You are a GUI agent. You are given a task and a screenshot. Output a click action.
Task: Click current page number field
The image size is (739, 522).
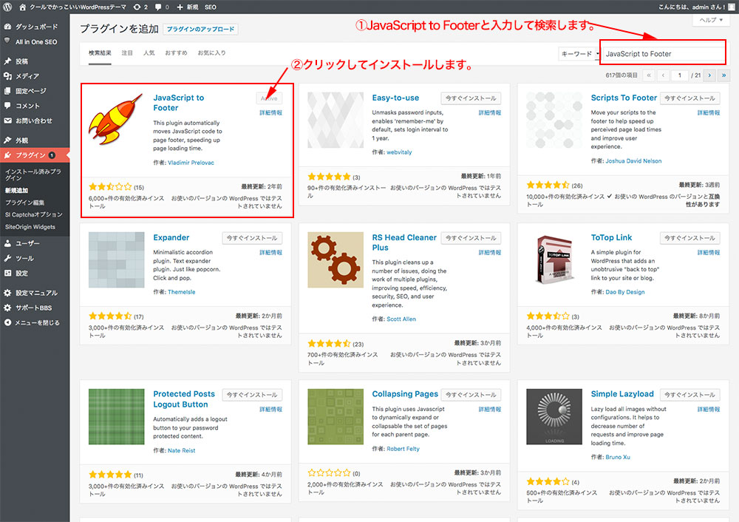(x=680, y=75)
